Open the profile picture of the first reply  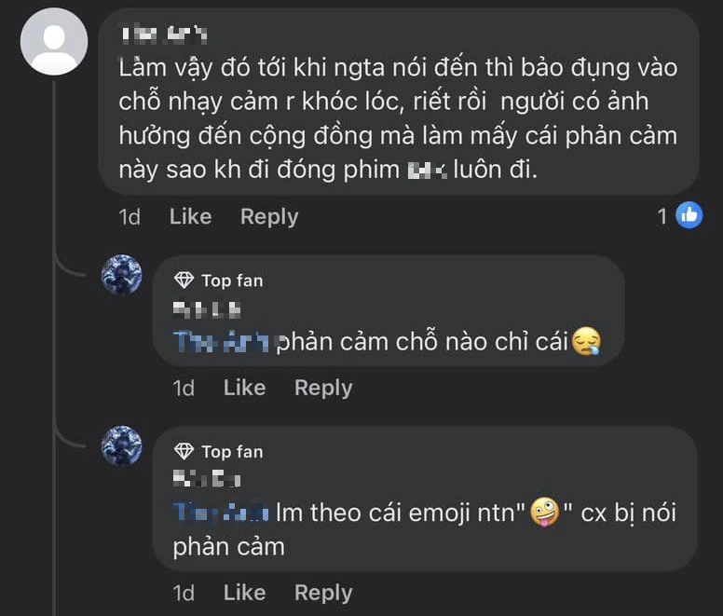122,275
